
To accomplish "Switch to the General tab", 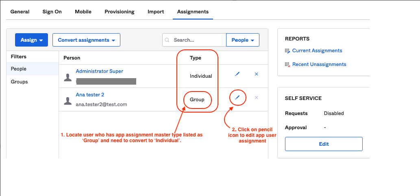I will click(x=20, y=12).
